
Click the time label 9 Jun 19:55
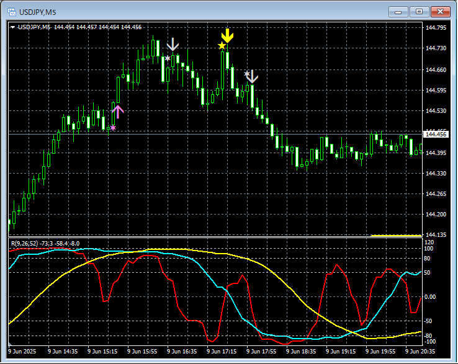click(x=380, y=352)
